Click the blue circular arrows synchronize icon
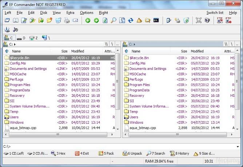This screenshot has height=167, width=243. [x=131, y=20]
